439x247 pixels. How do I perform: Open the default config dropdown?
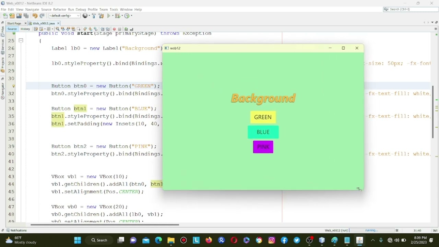tap(64, 16)
